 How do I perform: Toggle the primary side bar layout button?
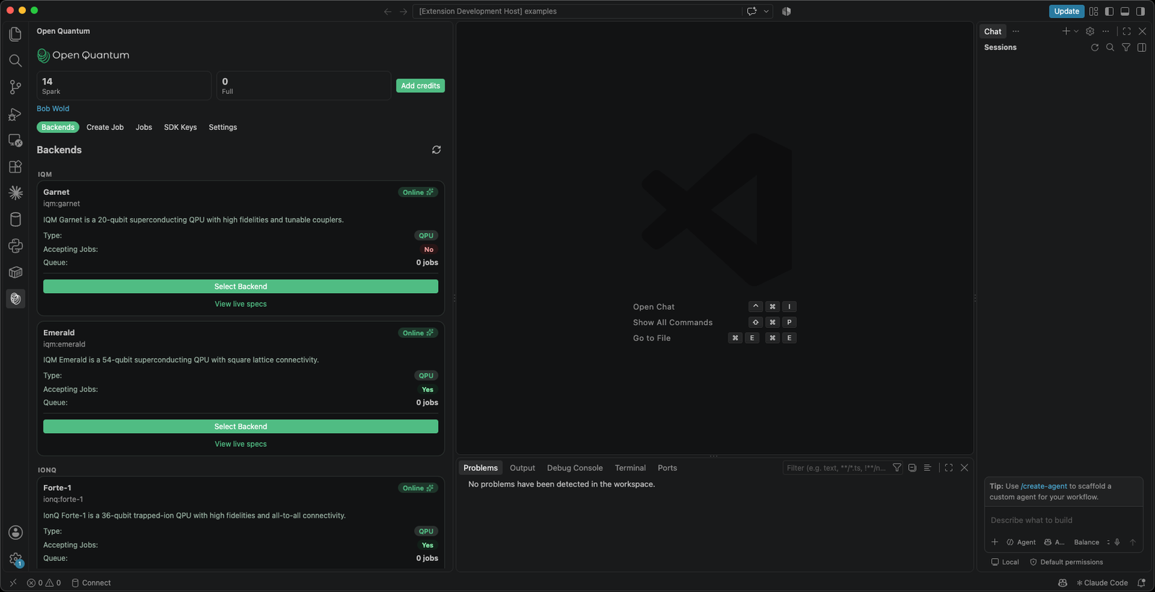click(x=1110, y=12)
